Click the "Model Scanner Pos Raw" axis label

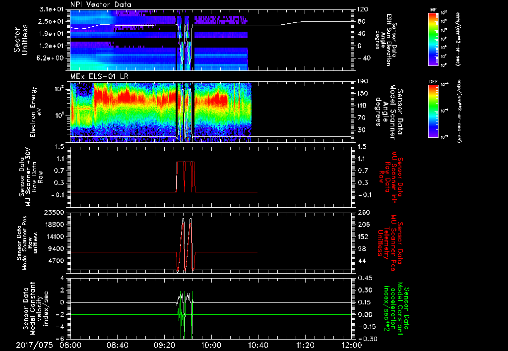point(27,243)
